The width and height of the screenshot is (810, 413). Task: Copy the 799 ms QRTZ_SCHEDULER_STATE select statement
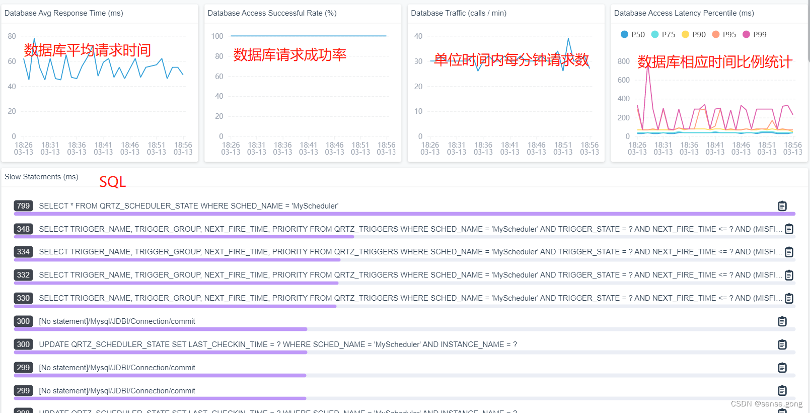(782, 206)
